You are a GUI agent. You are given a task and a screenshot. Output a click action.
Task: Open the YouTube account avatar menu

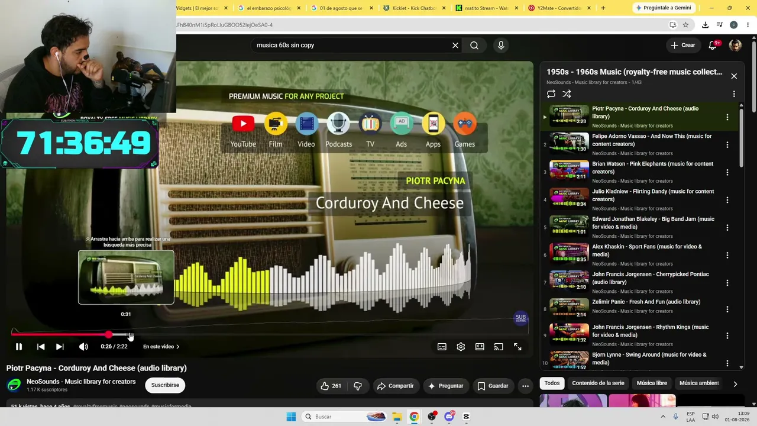(735, 46)
